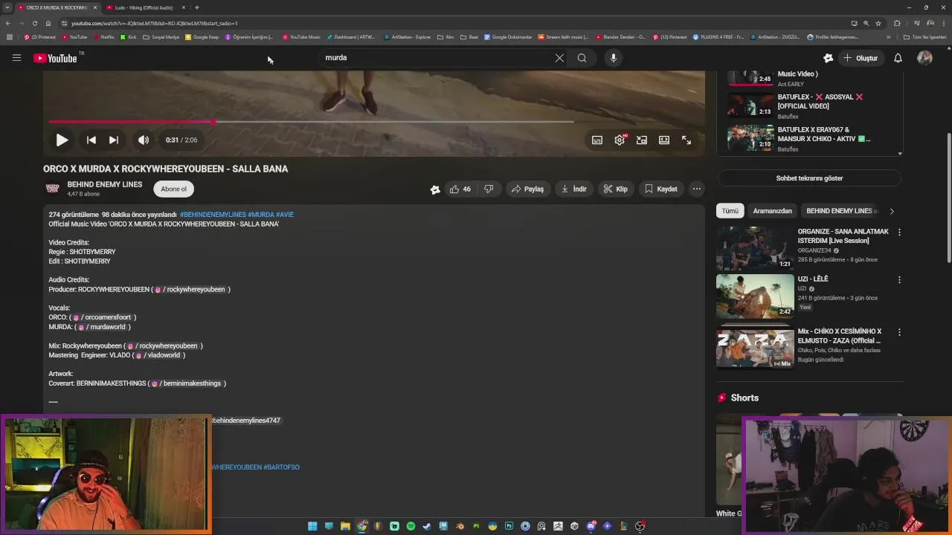Enter fullscreen mode
The width and height of the screenshot is (952, 535).
coord(686,140)
